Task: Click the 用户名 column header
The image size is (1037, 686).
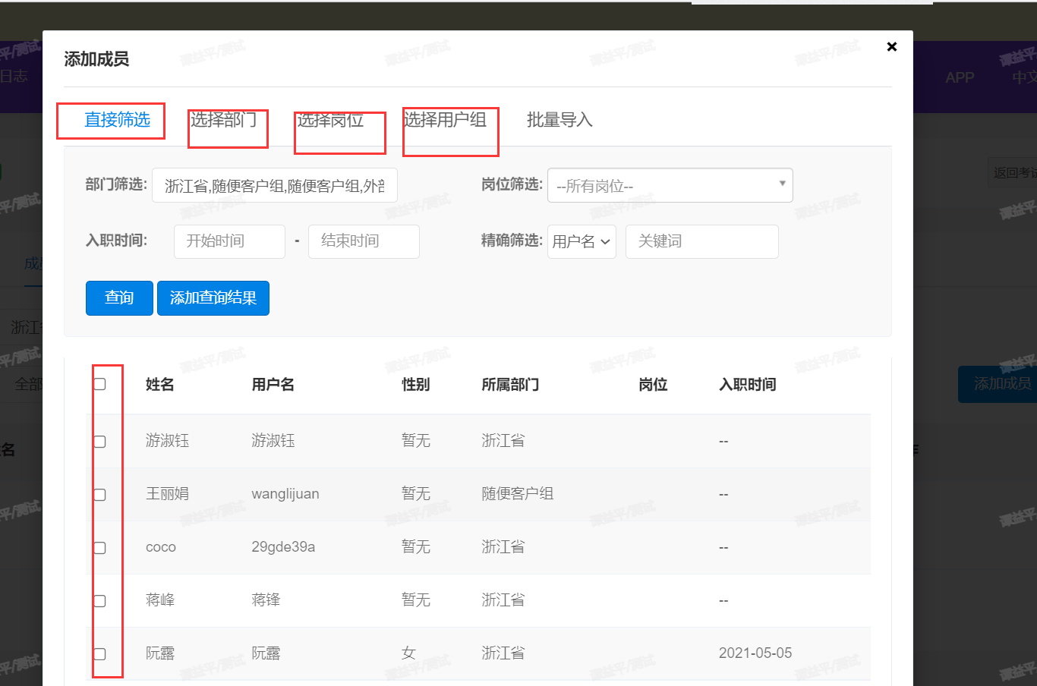Action: pos(273,385)
